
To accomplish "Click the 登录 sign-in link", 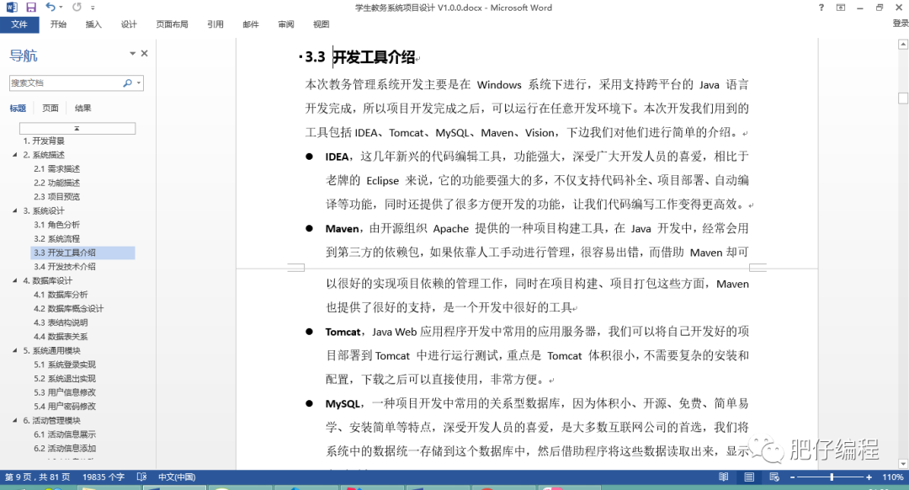I will coord(901,24).
